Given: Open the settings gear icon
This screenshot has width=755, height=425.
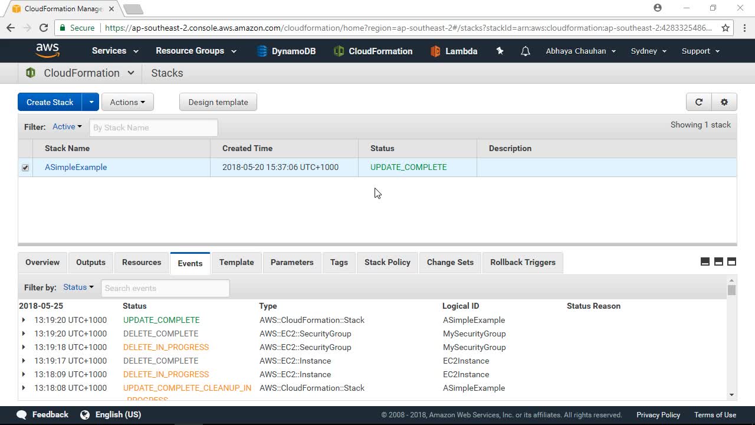Looking at the screenshot, I should tap(724, 102).
